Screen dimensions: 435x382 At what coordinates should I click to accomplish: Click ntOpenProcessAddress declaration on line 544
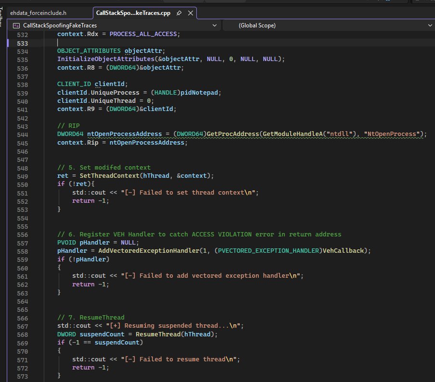124,134
